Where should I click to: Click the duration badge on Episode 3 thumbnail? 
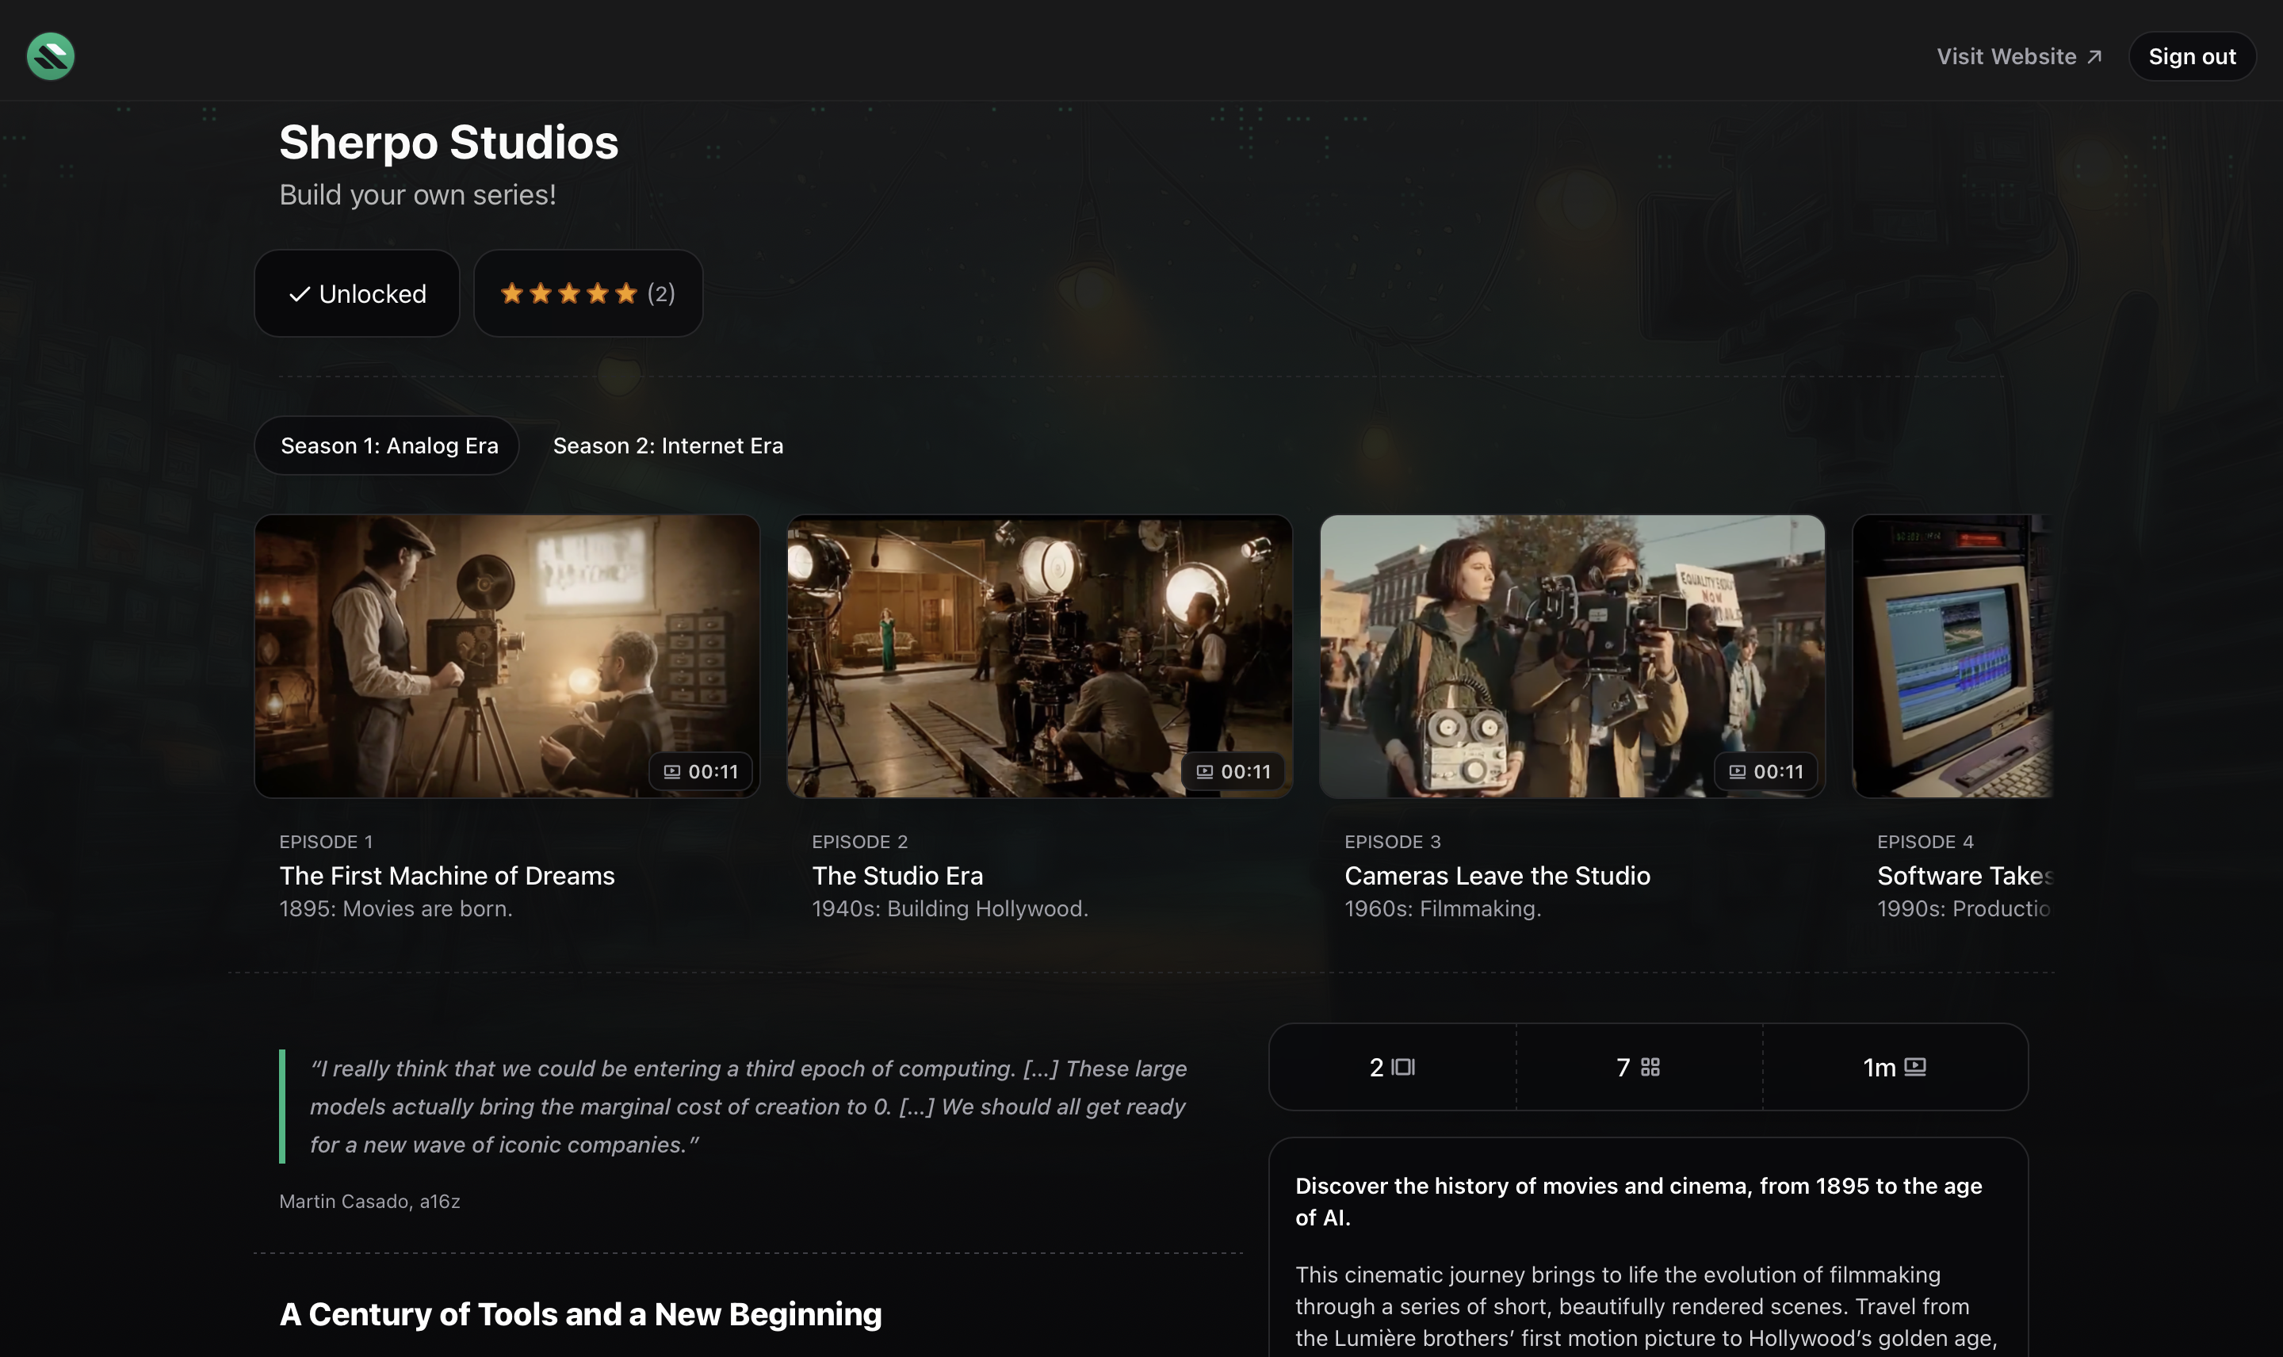[x=1766, y=771]
